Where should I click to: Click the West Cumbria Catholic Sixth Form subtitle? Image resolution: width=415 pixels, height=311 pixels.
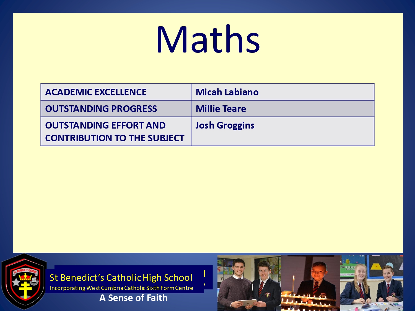[121, 288]
